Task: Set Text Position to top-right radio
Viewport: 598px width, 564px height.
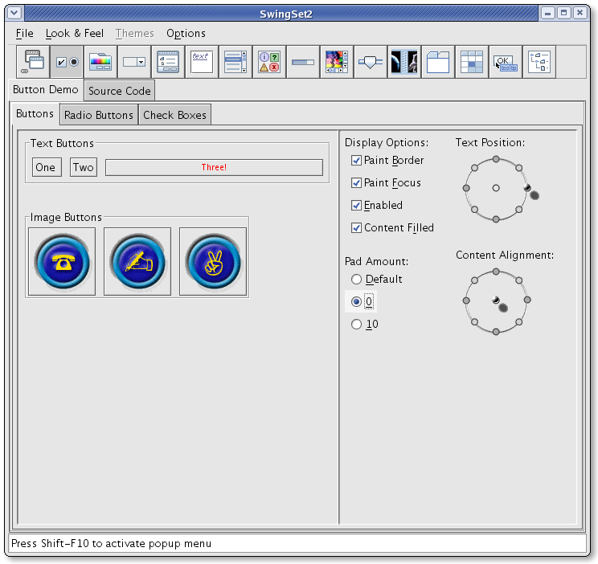Action: tap(518, 168)
